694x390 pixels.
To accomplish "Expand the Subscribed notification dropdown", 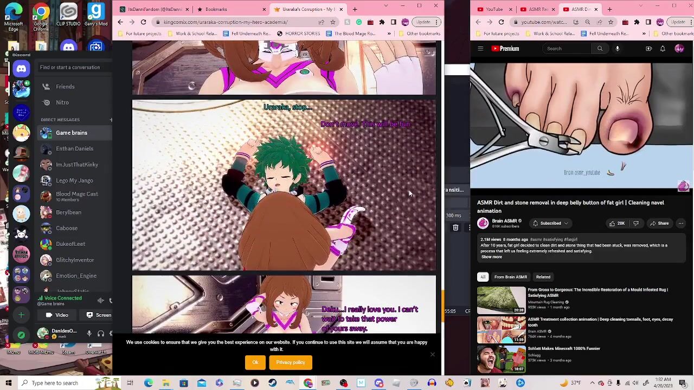I will tap(551, 223).
